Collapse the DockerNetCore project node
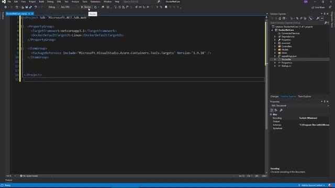The image size is (335, 188). (x=272, y=30)
